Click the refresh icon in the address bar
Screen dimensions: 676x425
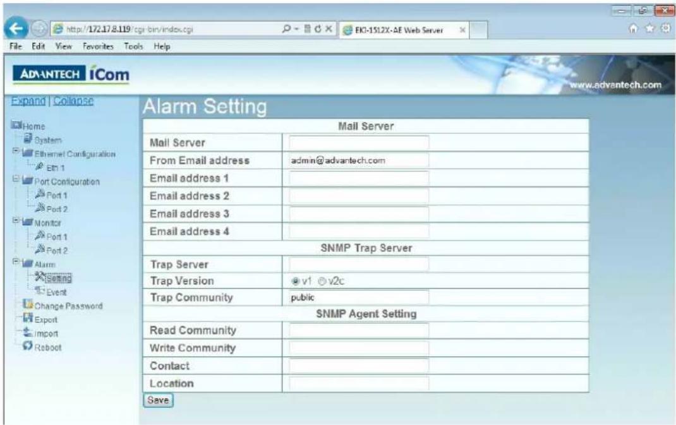[318, 29]
